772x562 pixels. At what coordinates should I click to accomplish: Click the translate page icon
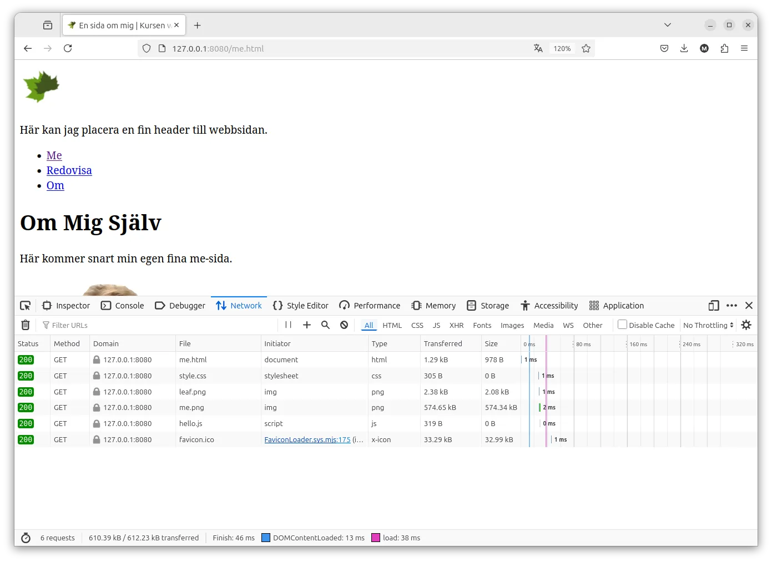point(538,48)
